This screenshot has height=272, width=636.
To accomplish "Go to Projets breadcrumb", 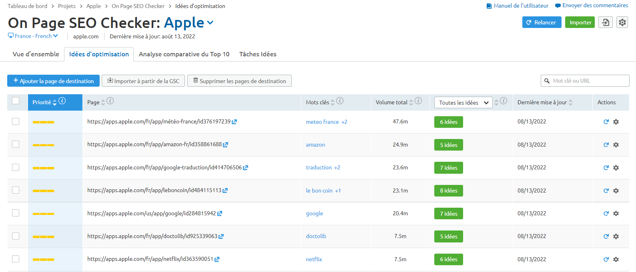I will tap(67, 6).
